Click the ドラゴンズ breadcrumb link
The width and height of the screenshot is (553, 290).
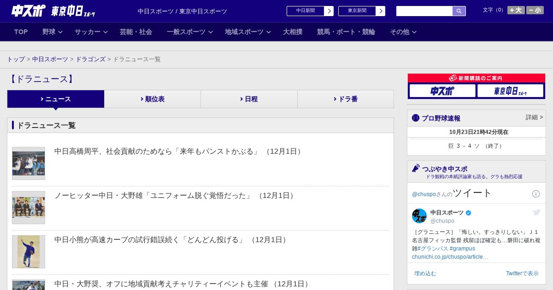91,59
